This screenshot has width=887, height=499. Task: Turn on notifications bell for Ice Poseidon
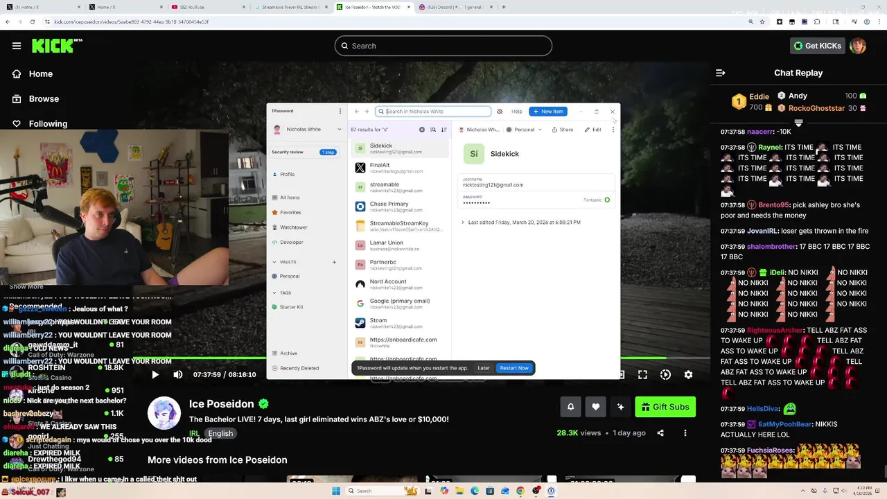click(x=570, y=407)
